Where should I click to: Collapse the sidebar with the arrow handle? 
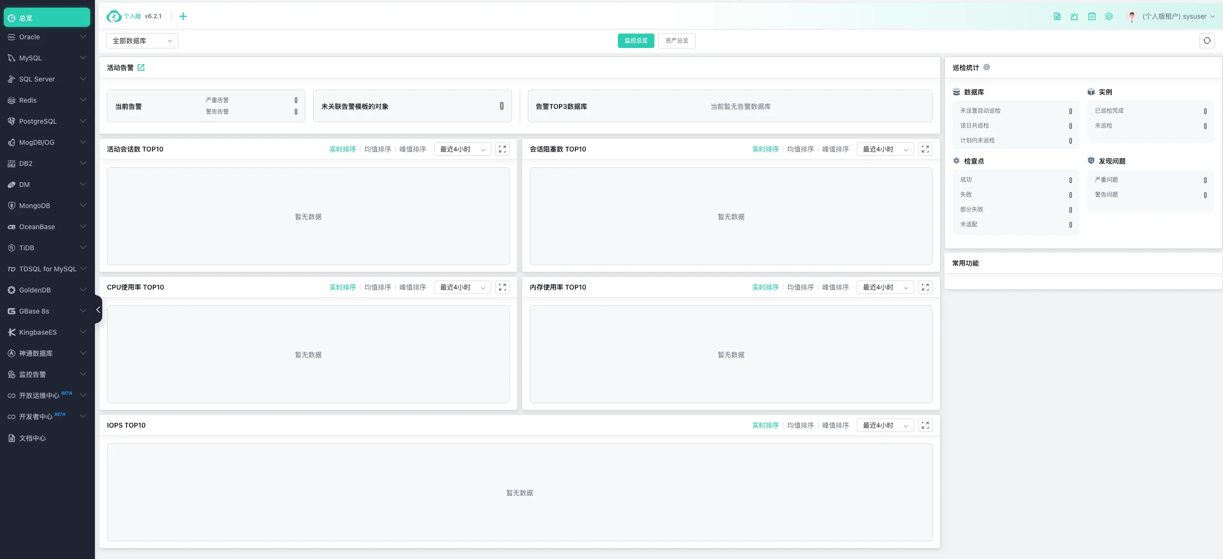(98, 310)
